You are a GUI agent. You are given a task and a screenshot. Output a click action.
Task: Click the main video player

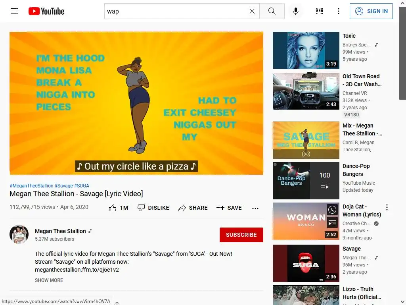coord(136,103)
